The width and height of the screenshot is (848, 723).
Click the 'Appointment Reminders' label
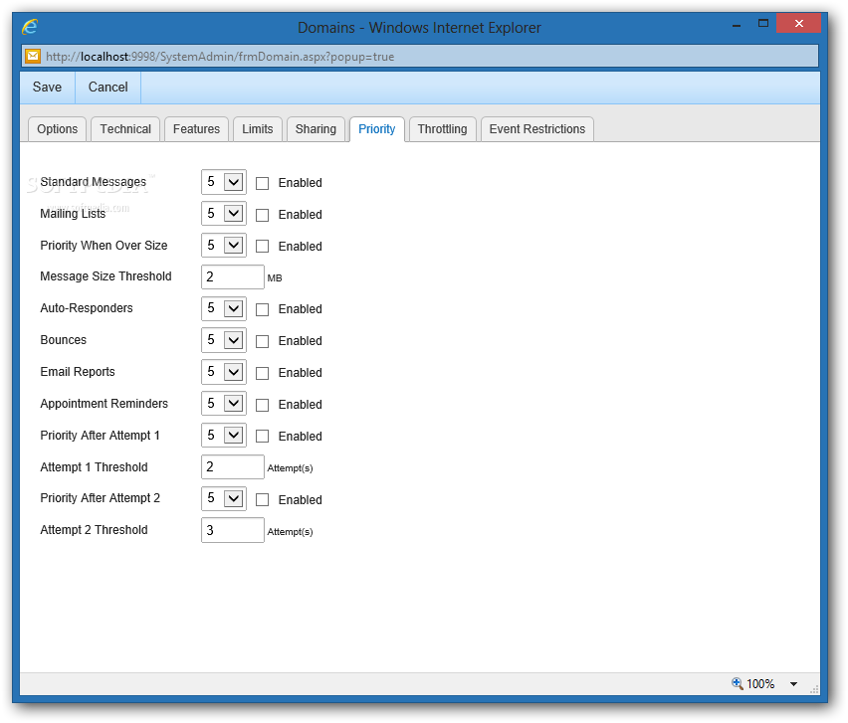[x=105, y=404]
